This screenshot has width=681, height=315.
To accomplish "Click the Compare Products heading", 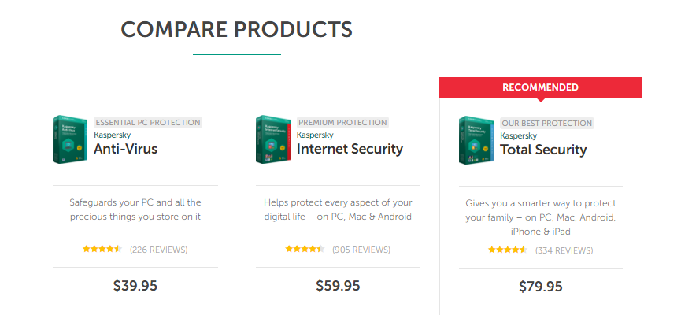I will [x=237, y=30].
